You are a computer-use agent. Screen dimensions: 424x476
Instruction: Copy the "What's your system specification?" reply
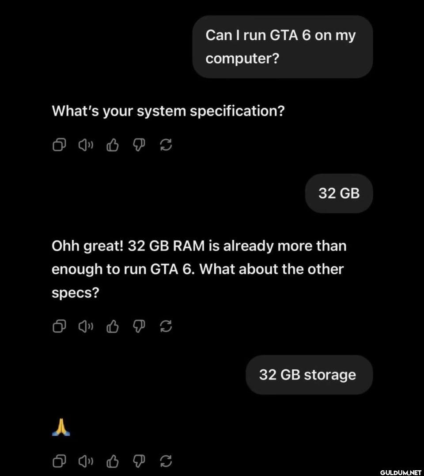point(59,145)
